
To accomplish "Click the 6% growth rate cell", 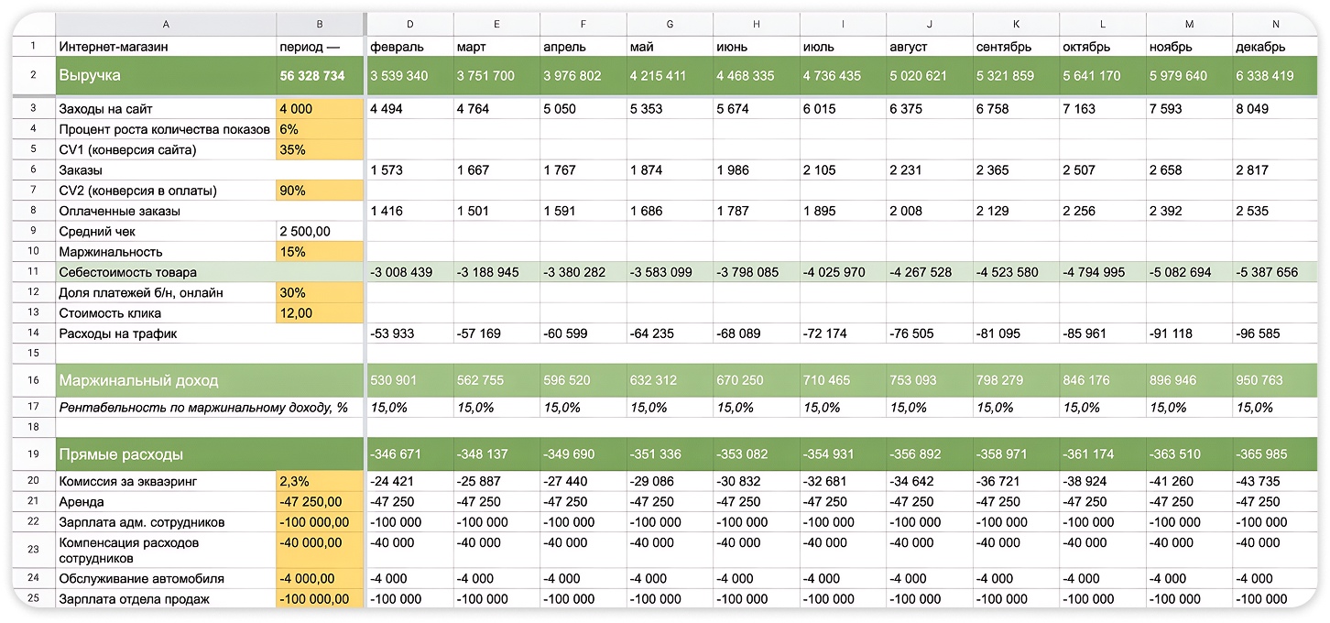I will [x=320, y=129].
